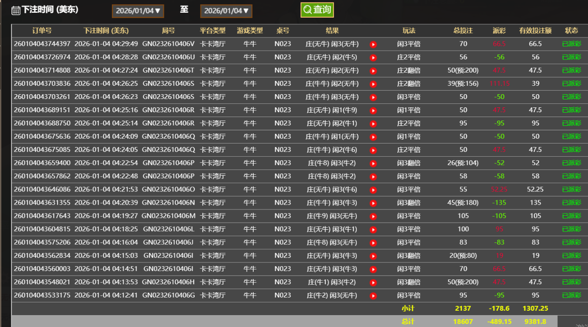Viewport: 588px width, 327px height.
Task: Select order number 260104043703836
Action: [x=42, y=84]
